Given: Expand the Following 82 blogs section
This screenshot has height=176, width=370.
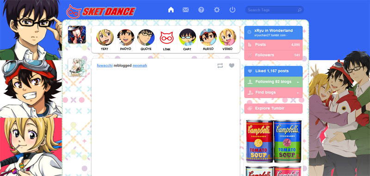Looking at the screenshot, I should point(273,82).
